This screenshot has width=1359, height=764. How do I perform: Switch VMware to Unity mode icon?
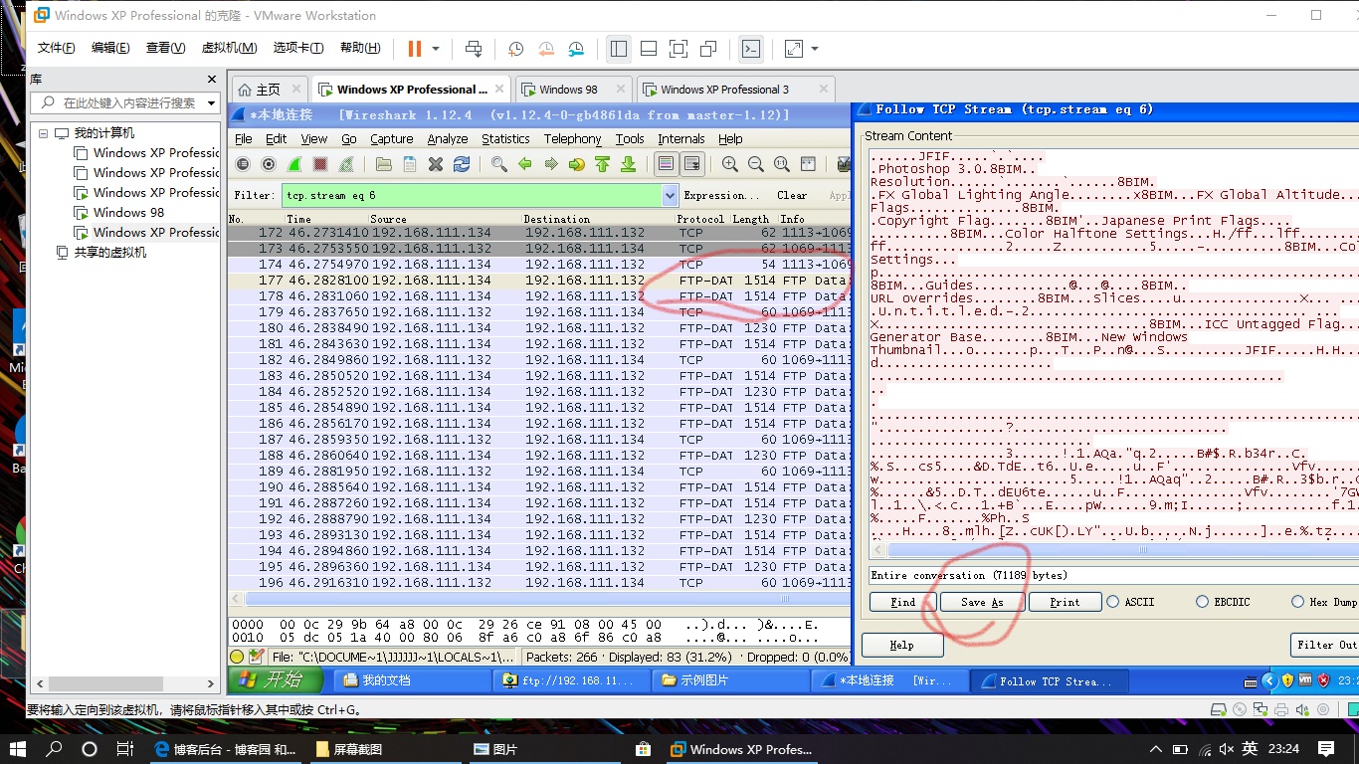click(708, 49)
